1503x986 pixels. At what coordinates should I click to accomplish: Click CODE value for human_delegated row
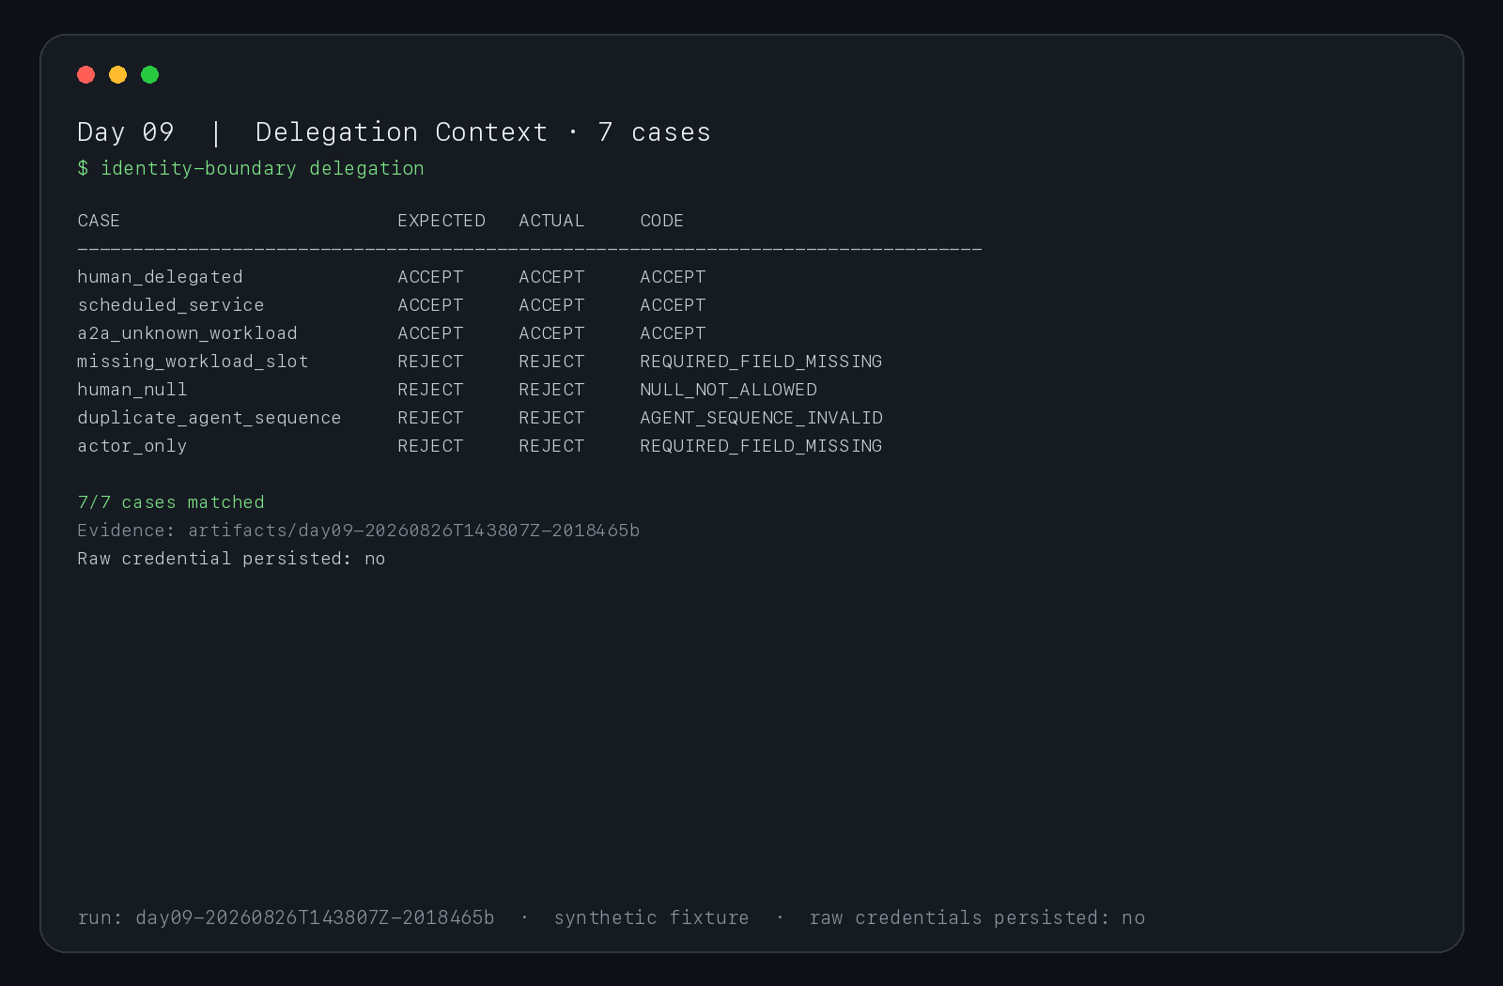click(673, 277)
